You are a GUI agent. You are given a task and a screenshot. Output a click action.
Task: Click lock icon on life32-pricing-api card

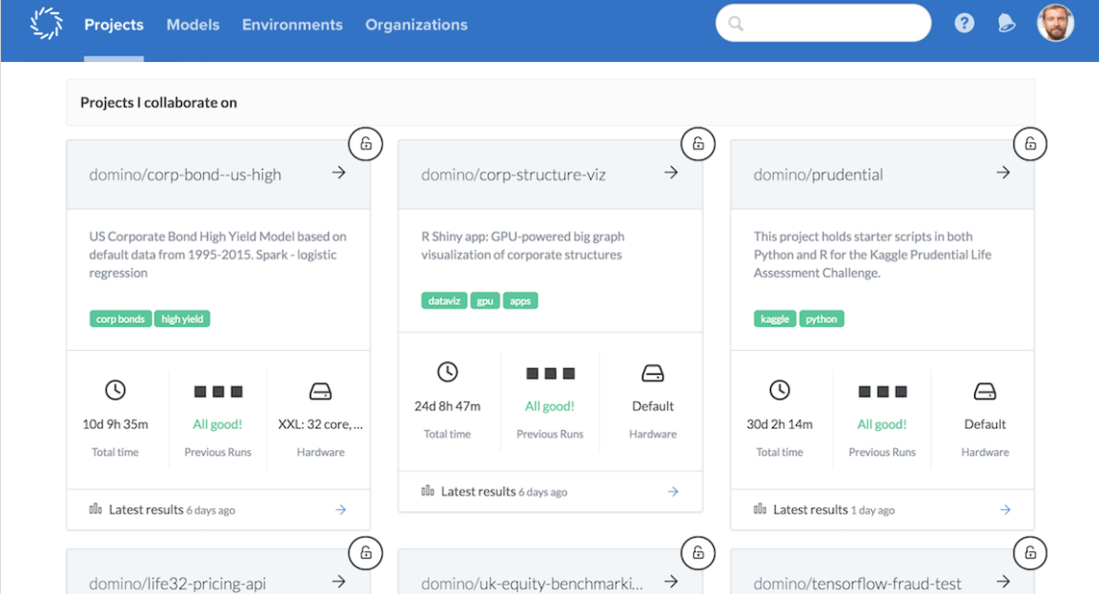(x=366, y=553)
